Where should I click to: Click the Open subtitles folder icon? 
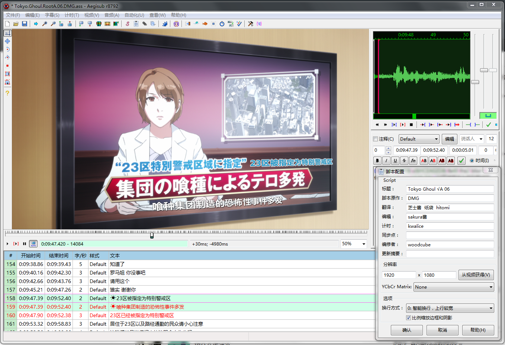coord(16,24)
